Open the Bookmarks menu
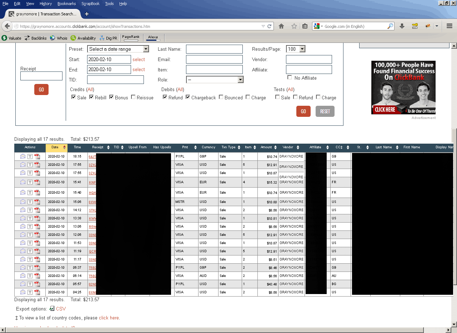 pyautogui.click(x=66, y=4)
